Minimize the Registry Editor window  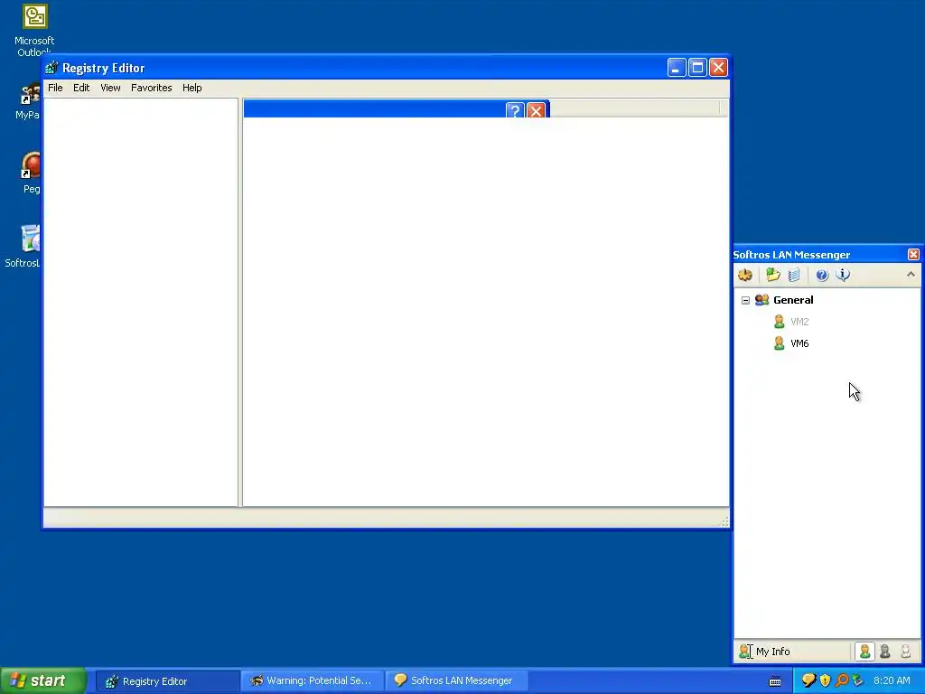tap(677, 68)
